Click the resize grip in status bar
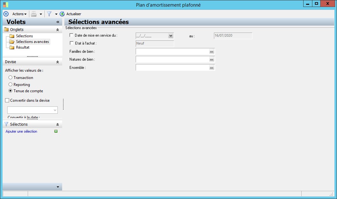 pos(331,194)
